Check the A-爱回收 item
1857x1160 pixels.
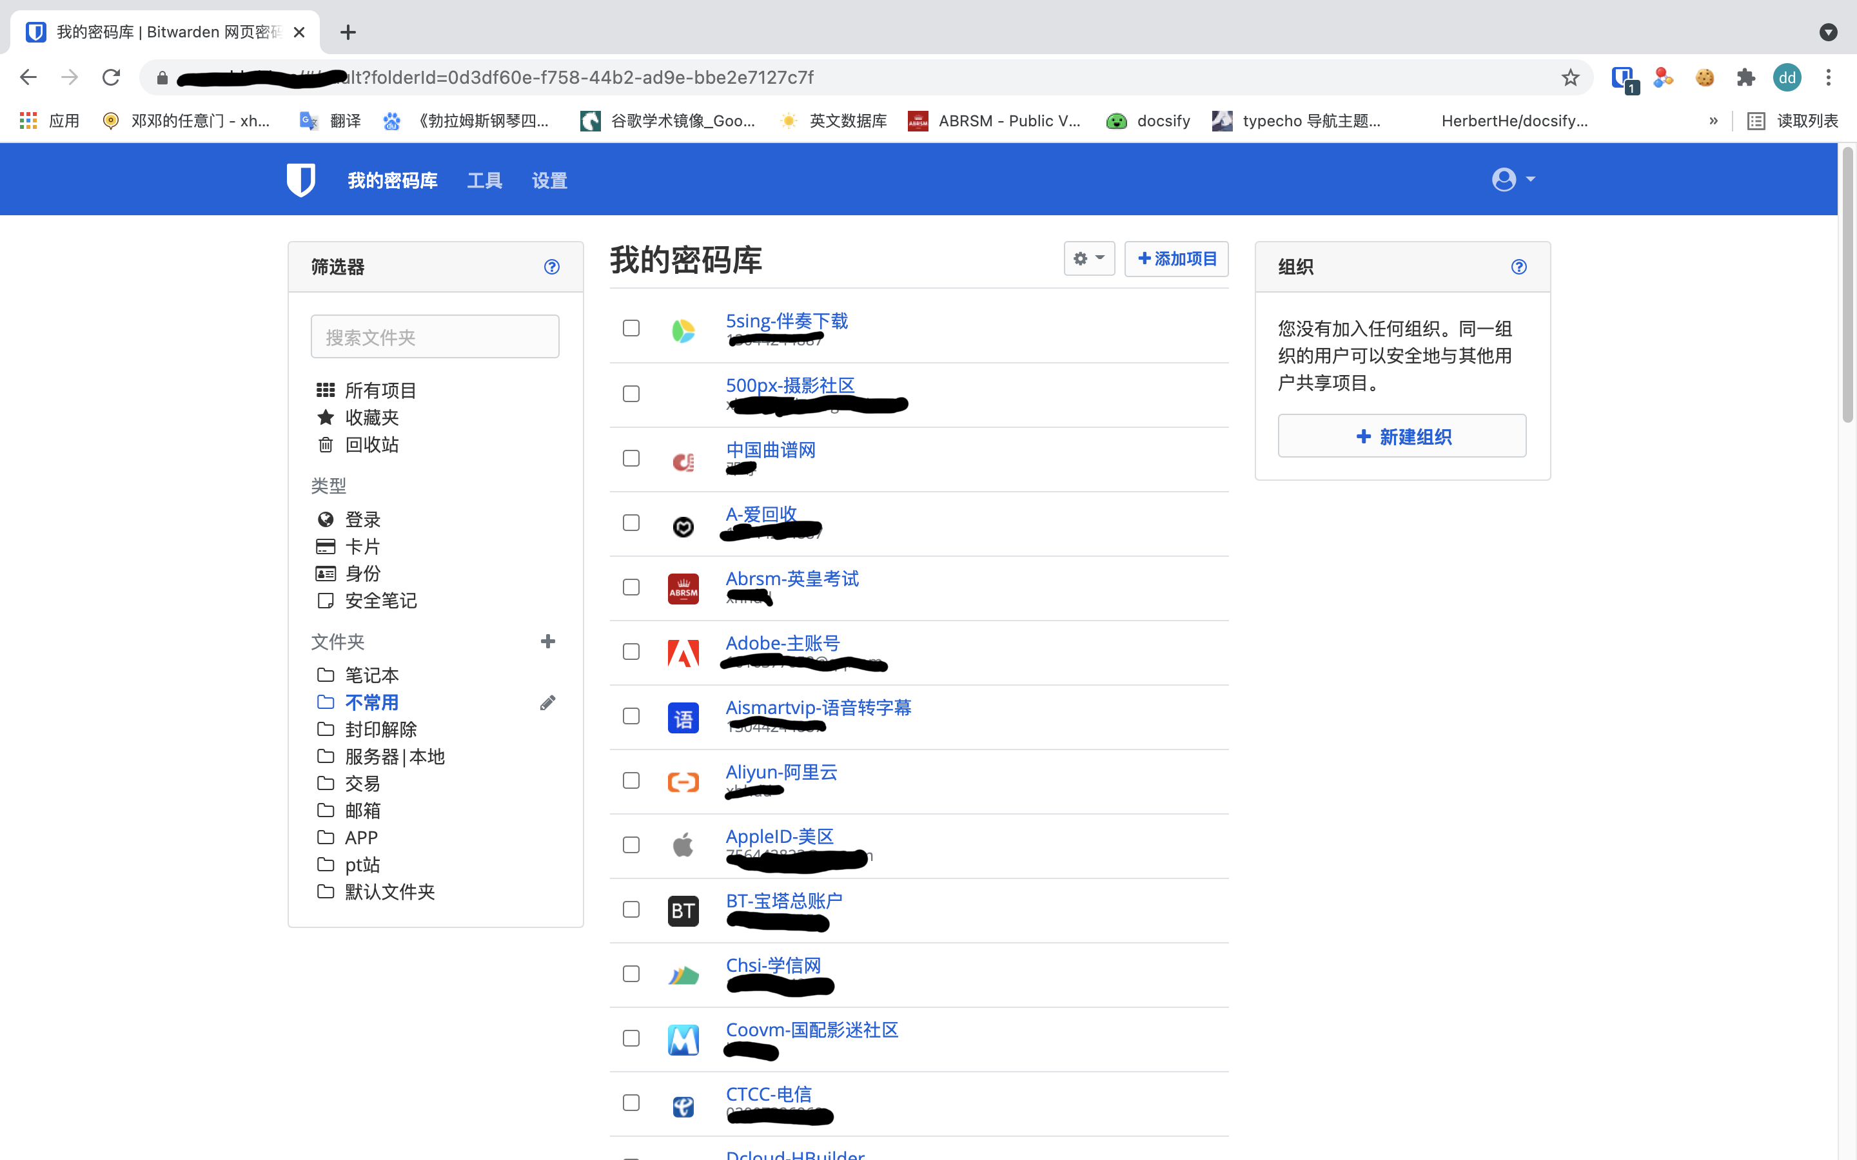(631, 523)
